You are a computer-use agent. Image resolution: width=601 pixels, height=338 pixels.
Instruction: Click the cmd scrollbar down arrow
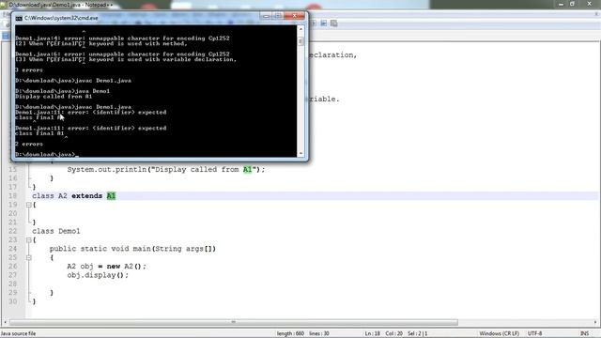point(300,153)
